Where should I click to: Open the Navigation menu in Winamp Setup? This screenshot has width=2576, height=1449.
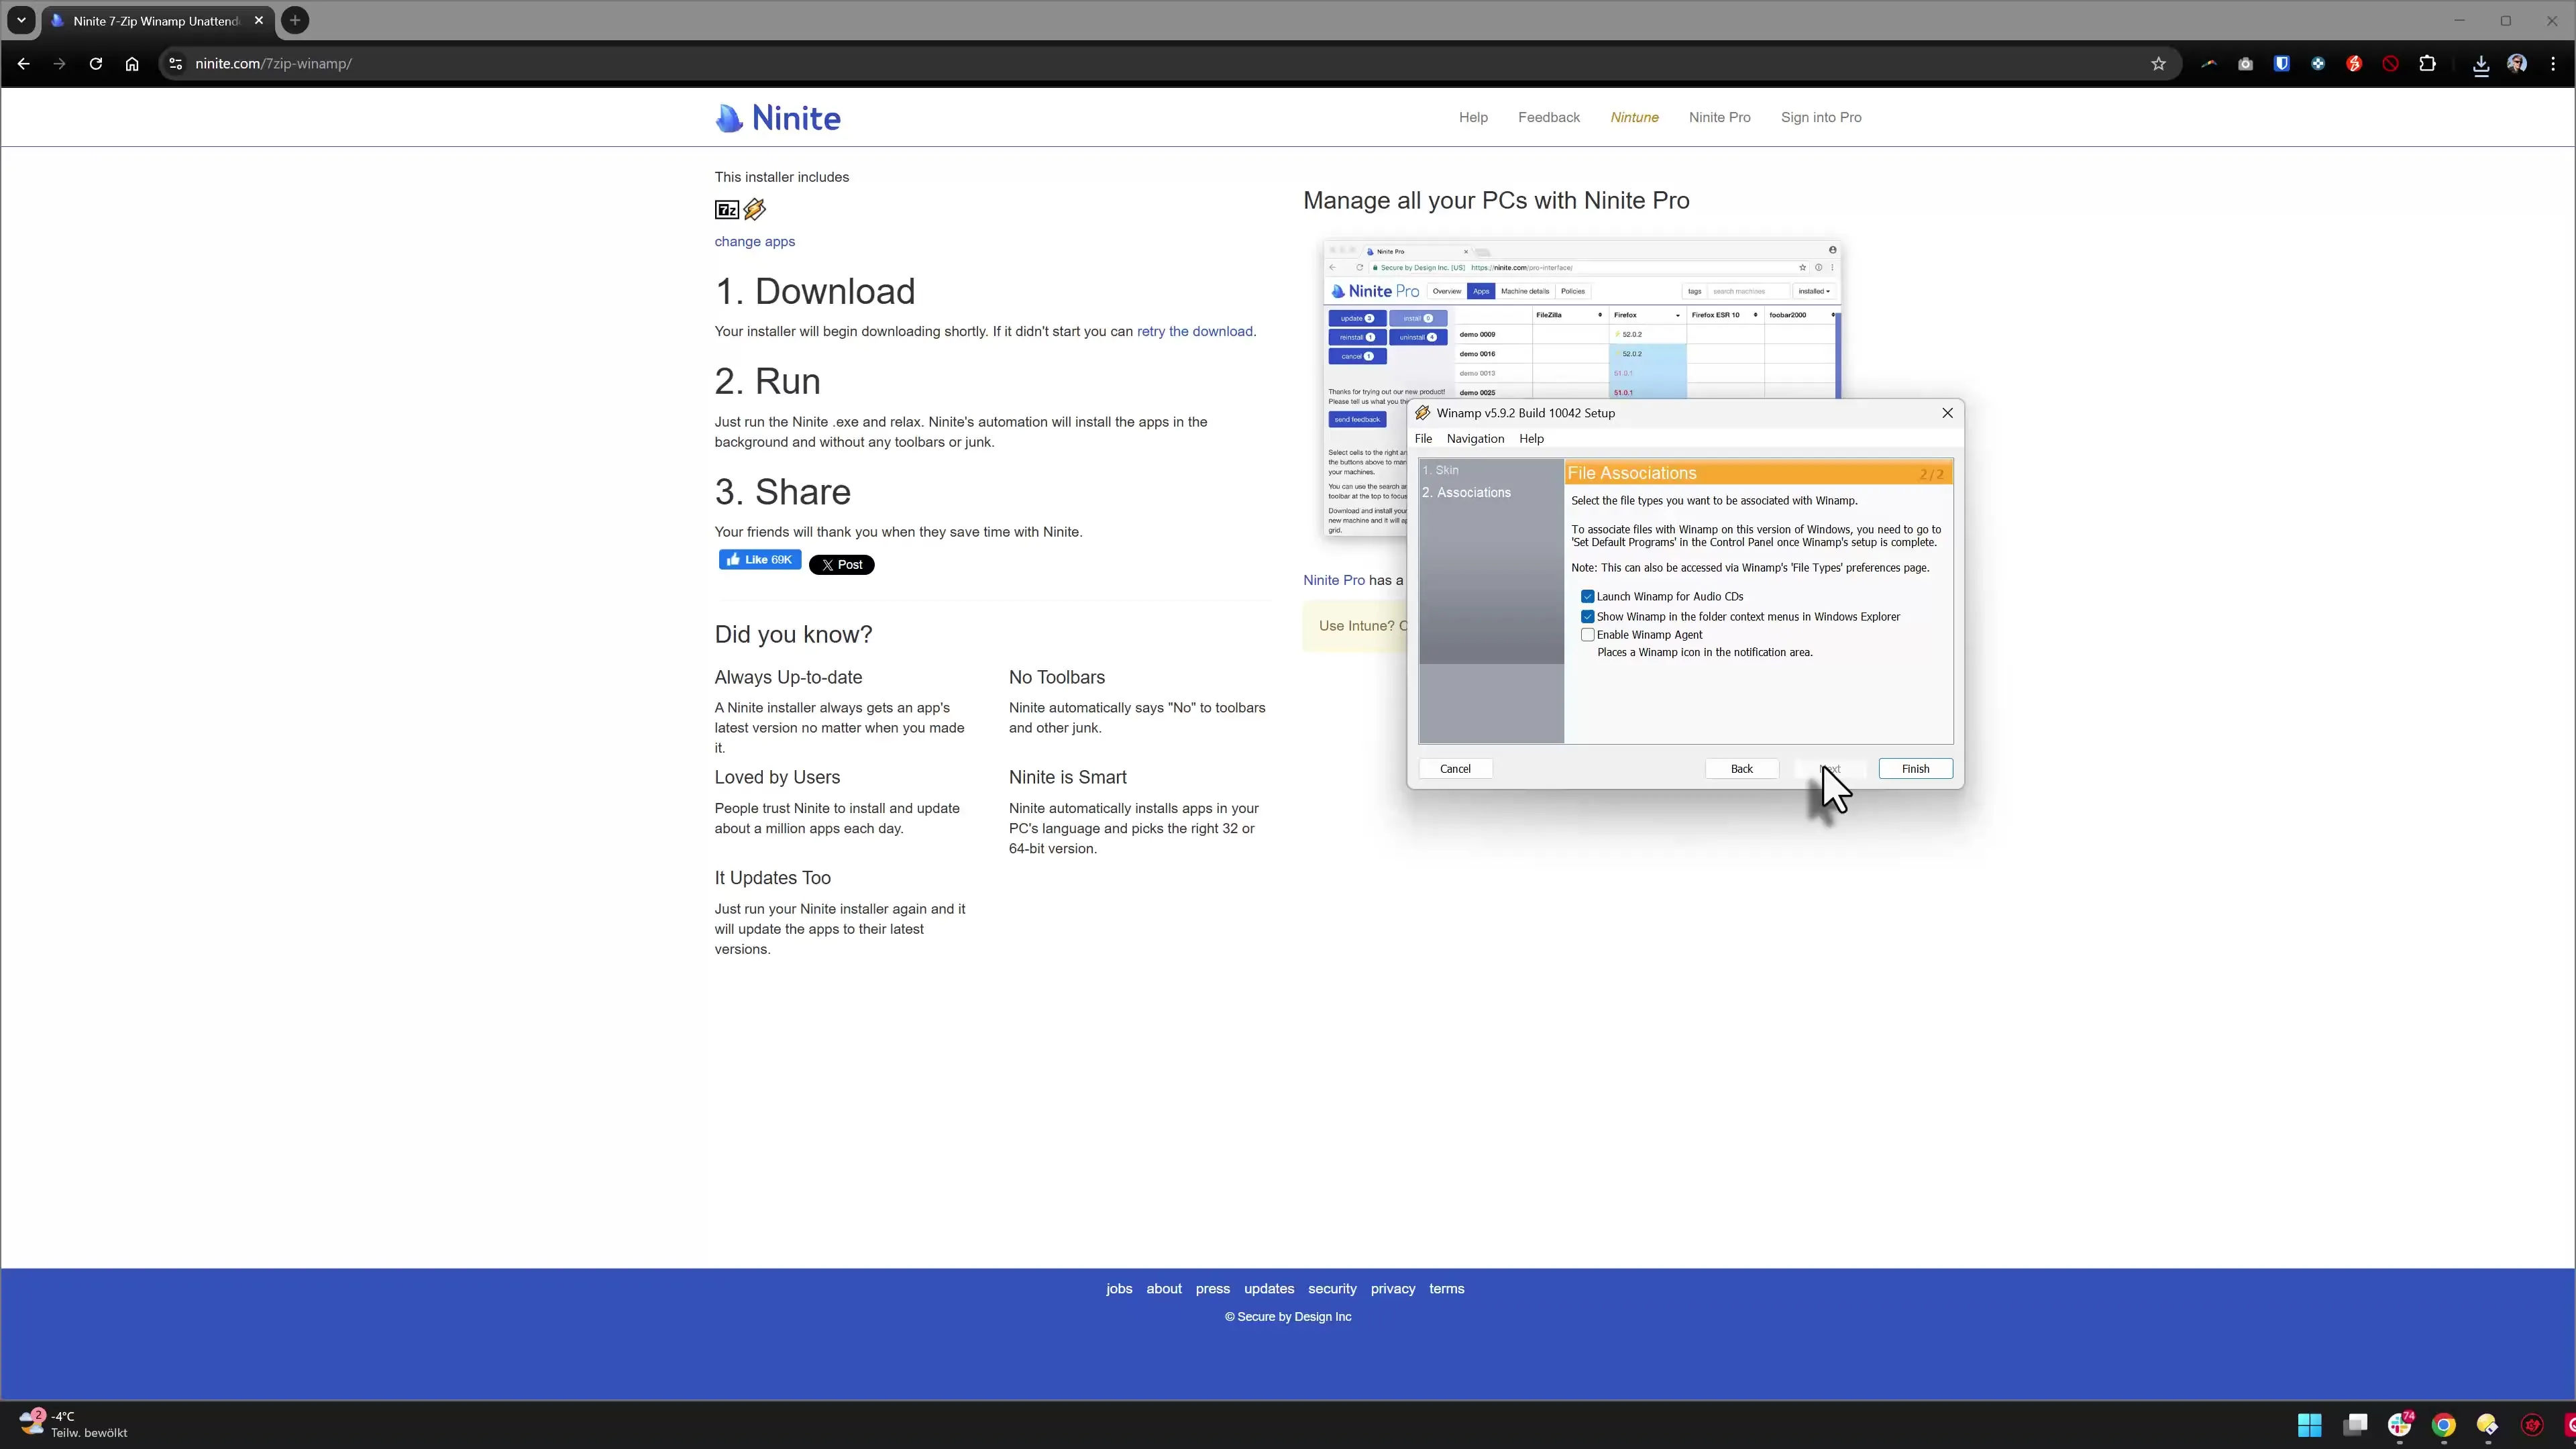tap(1476, 438)
